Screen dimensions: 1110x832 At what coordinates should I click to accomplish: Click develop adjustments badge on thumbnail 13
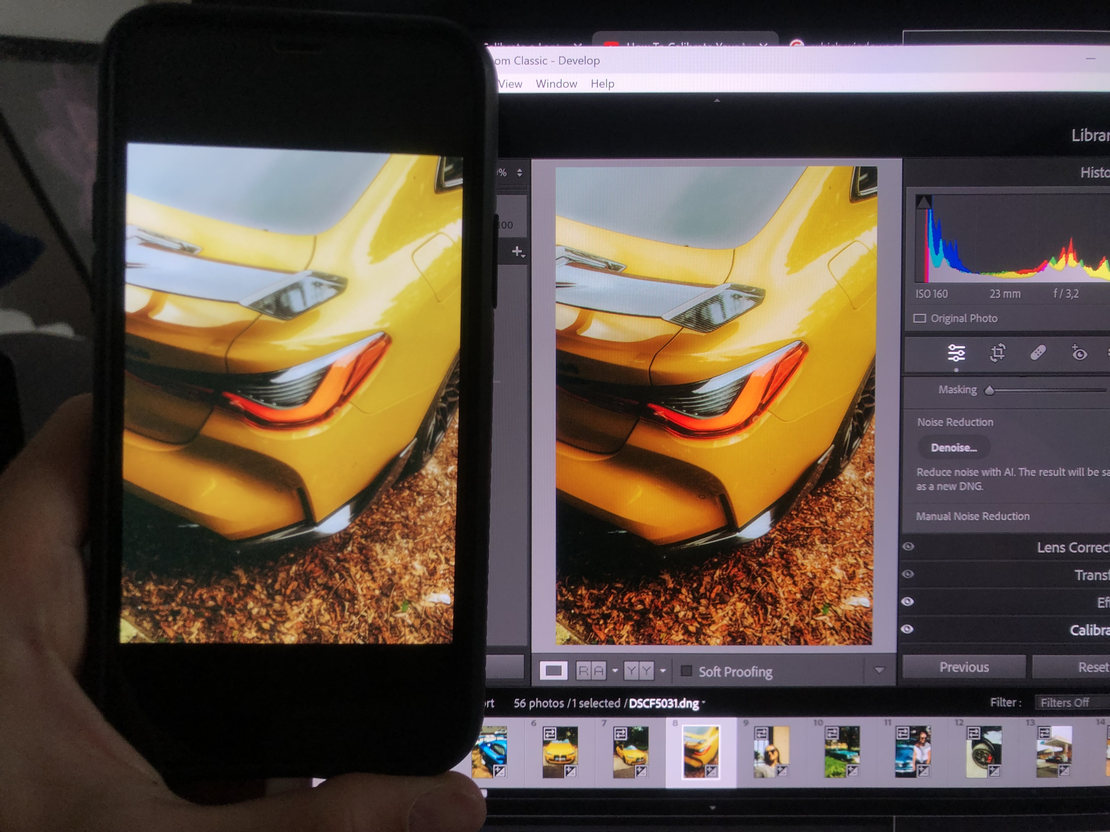(1064, 771)
